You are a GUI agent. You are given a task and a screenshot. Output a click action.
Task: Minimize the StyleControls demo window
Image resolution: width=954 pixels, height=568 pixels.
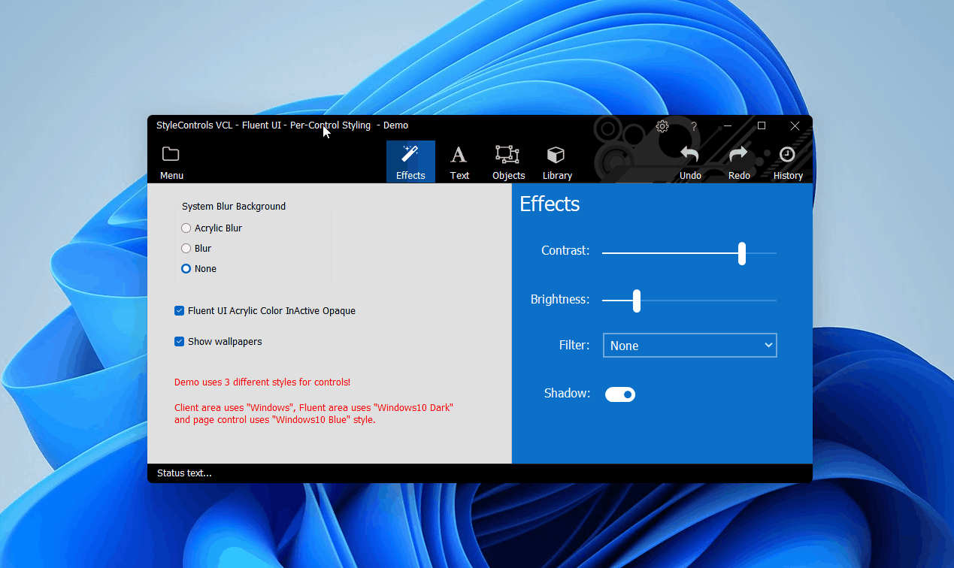click(x=728, y=126)
